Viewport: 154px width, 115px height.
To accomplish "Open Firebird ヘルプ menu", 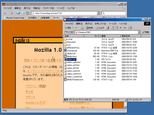I will tap(71, 8).
